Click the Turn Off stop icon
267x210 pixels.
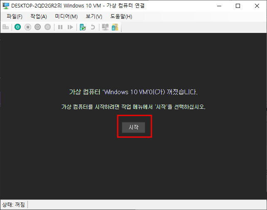click(28, 27)
